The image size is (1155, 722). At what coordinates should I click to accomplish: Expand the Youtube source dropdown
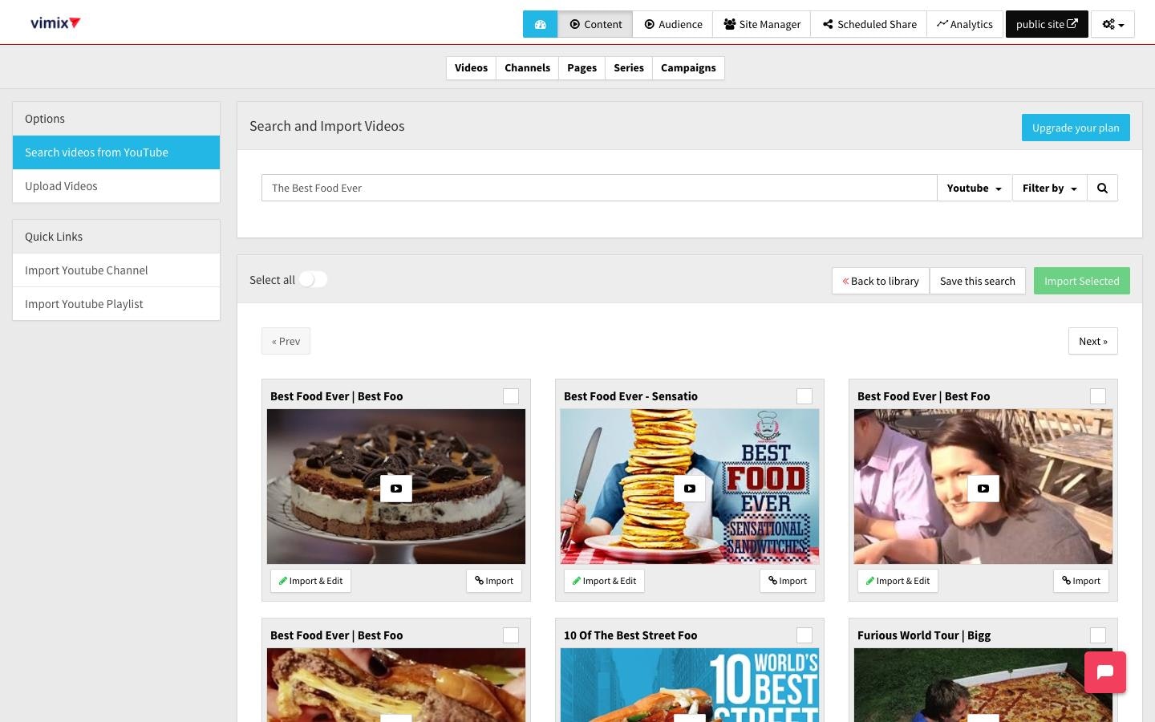[975, 188]
